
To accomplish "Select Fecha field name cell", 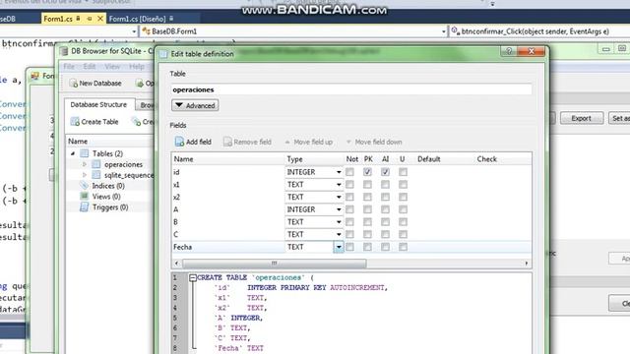I will (227, 247).
